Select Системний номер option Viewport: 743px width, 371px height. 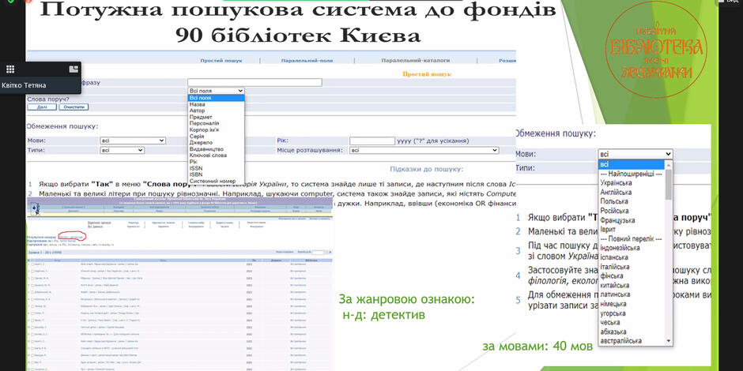[x=212, y=181]
